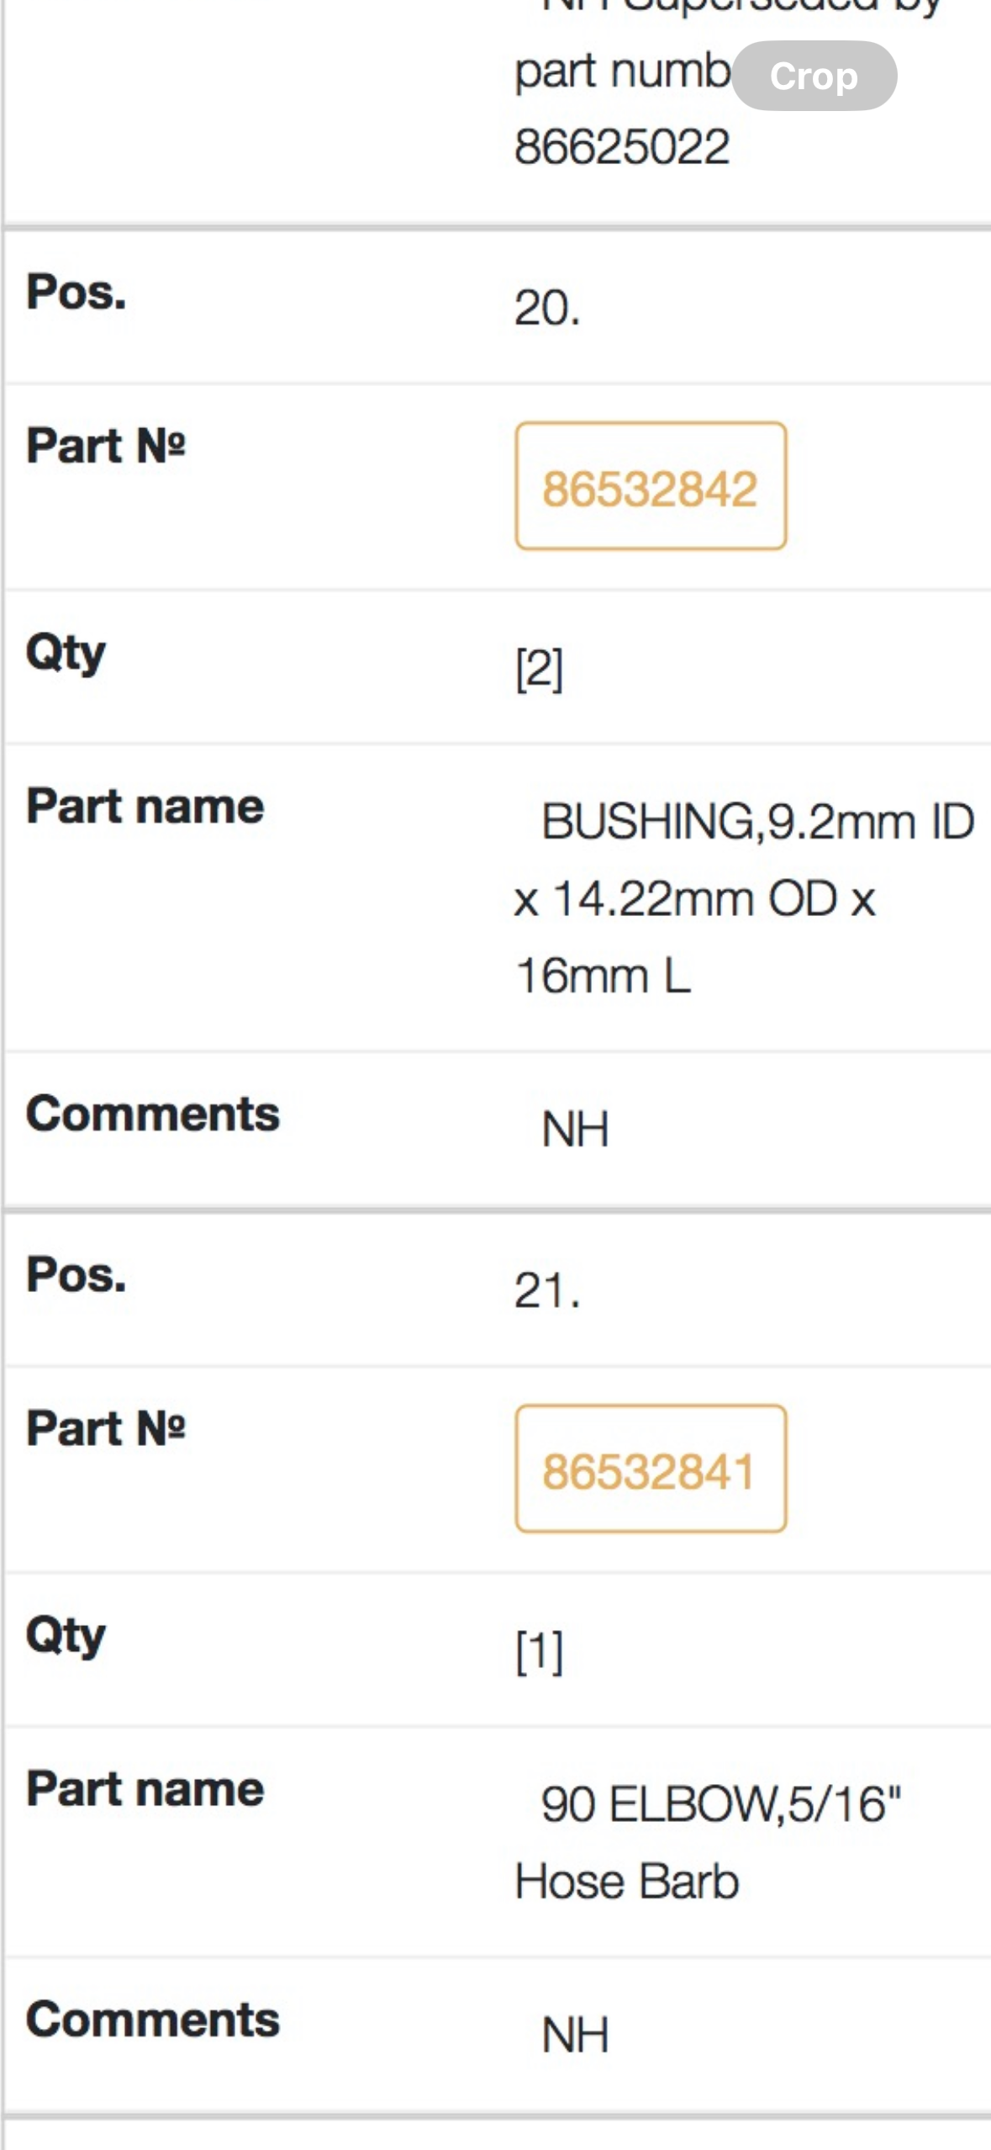
Task: Click the BUSHING 9.2mm ID part name
Action: click(744, 898)
